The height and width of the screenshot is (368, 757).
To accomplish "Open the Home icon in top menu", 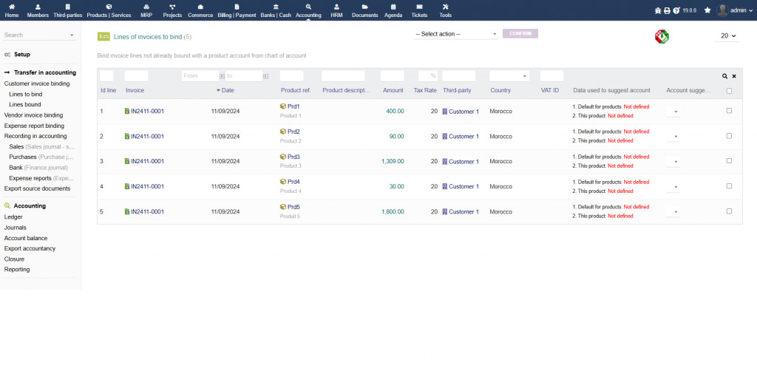I will 12,10.
